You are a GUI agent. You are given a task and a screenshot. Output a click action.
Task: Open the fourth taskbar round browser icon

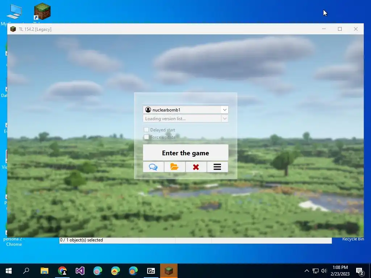[x=98, y=271]
